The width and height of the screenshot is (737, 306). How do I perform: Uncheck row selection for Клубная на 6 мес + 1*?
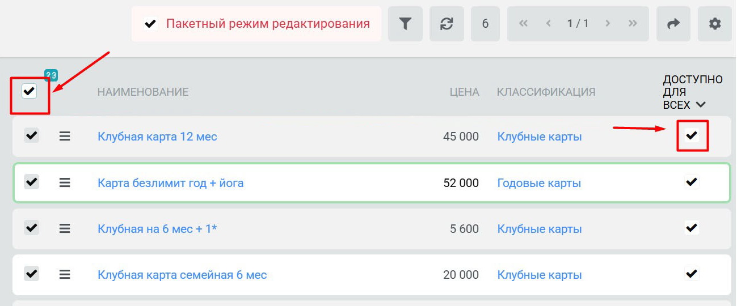click(31, 228)
